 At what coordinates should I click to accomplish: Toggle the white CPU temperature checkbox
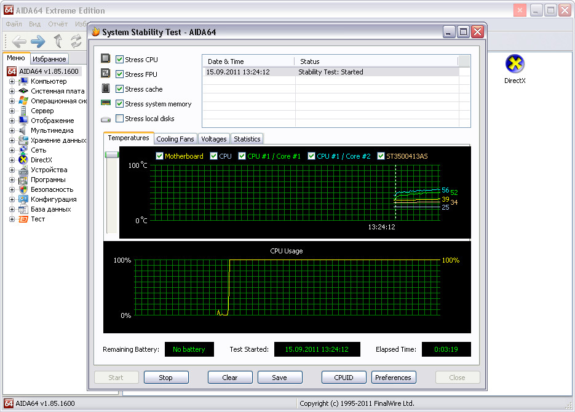pyautogui.click(x=214, y=156)
